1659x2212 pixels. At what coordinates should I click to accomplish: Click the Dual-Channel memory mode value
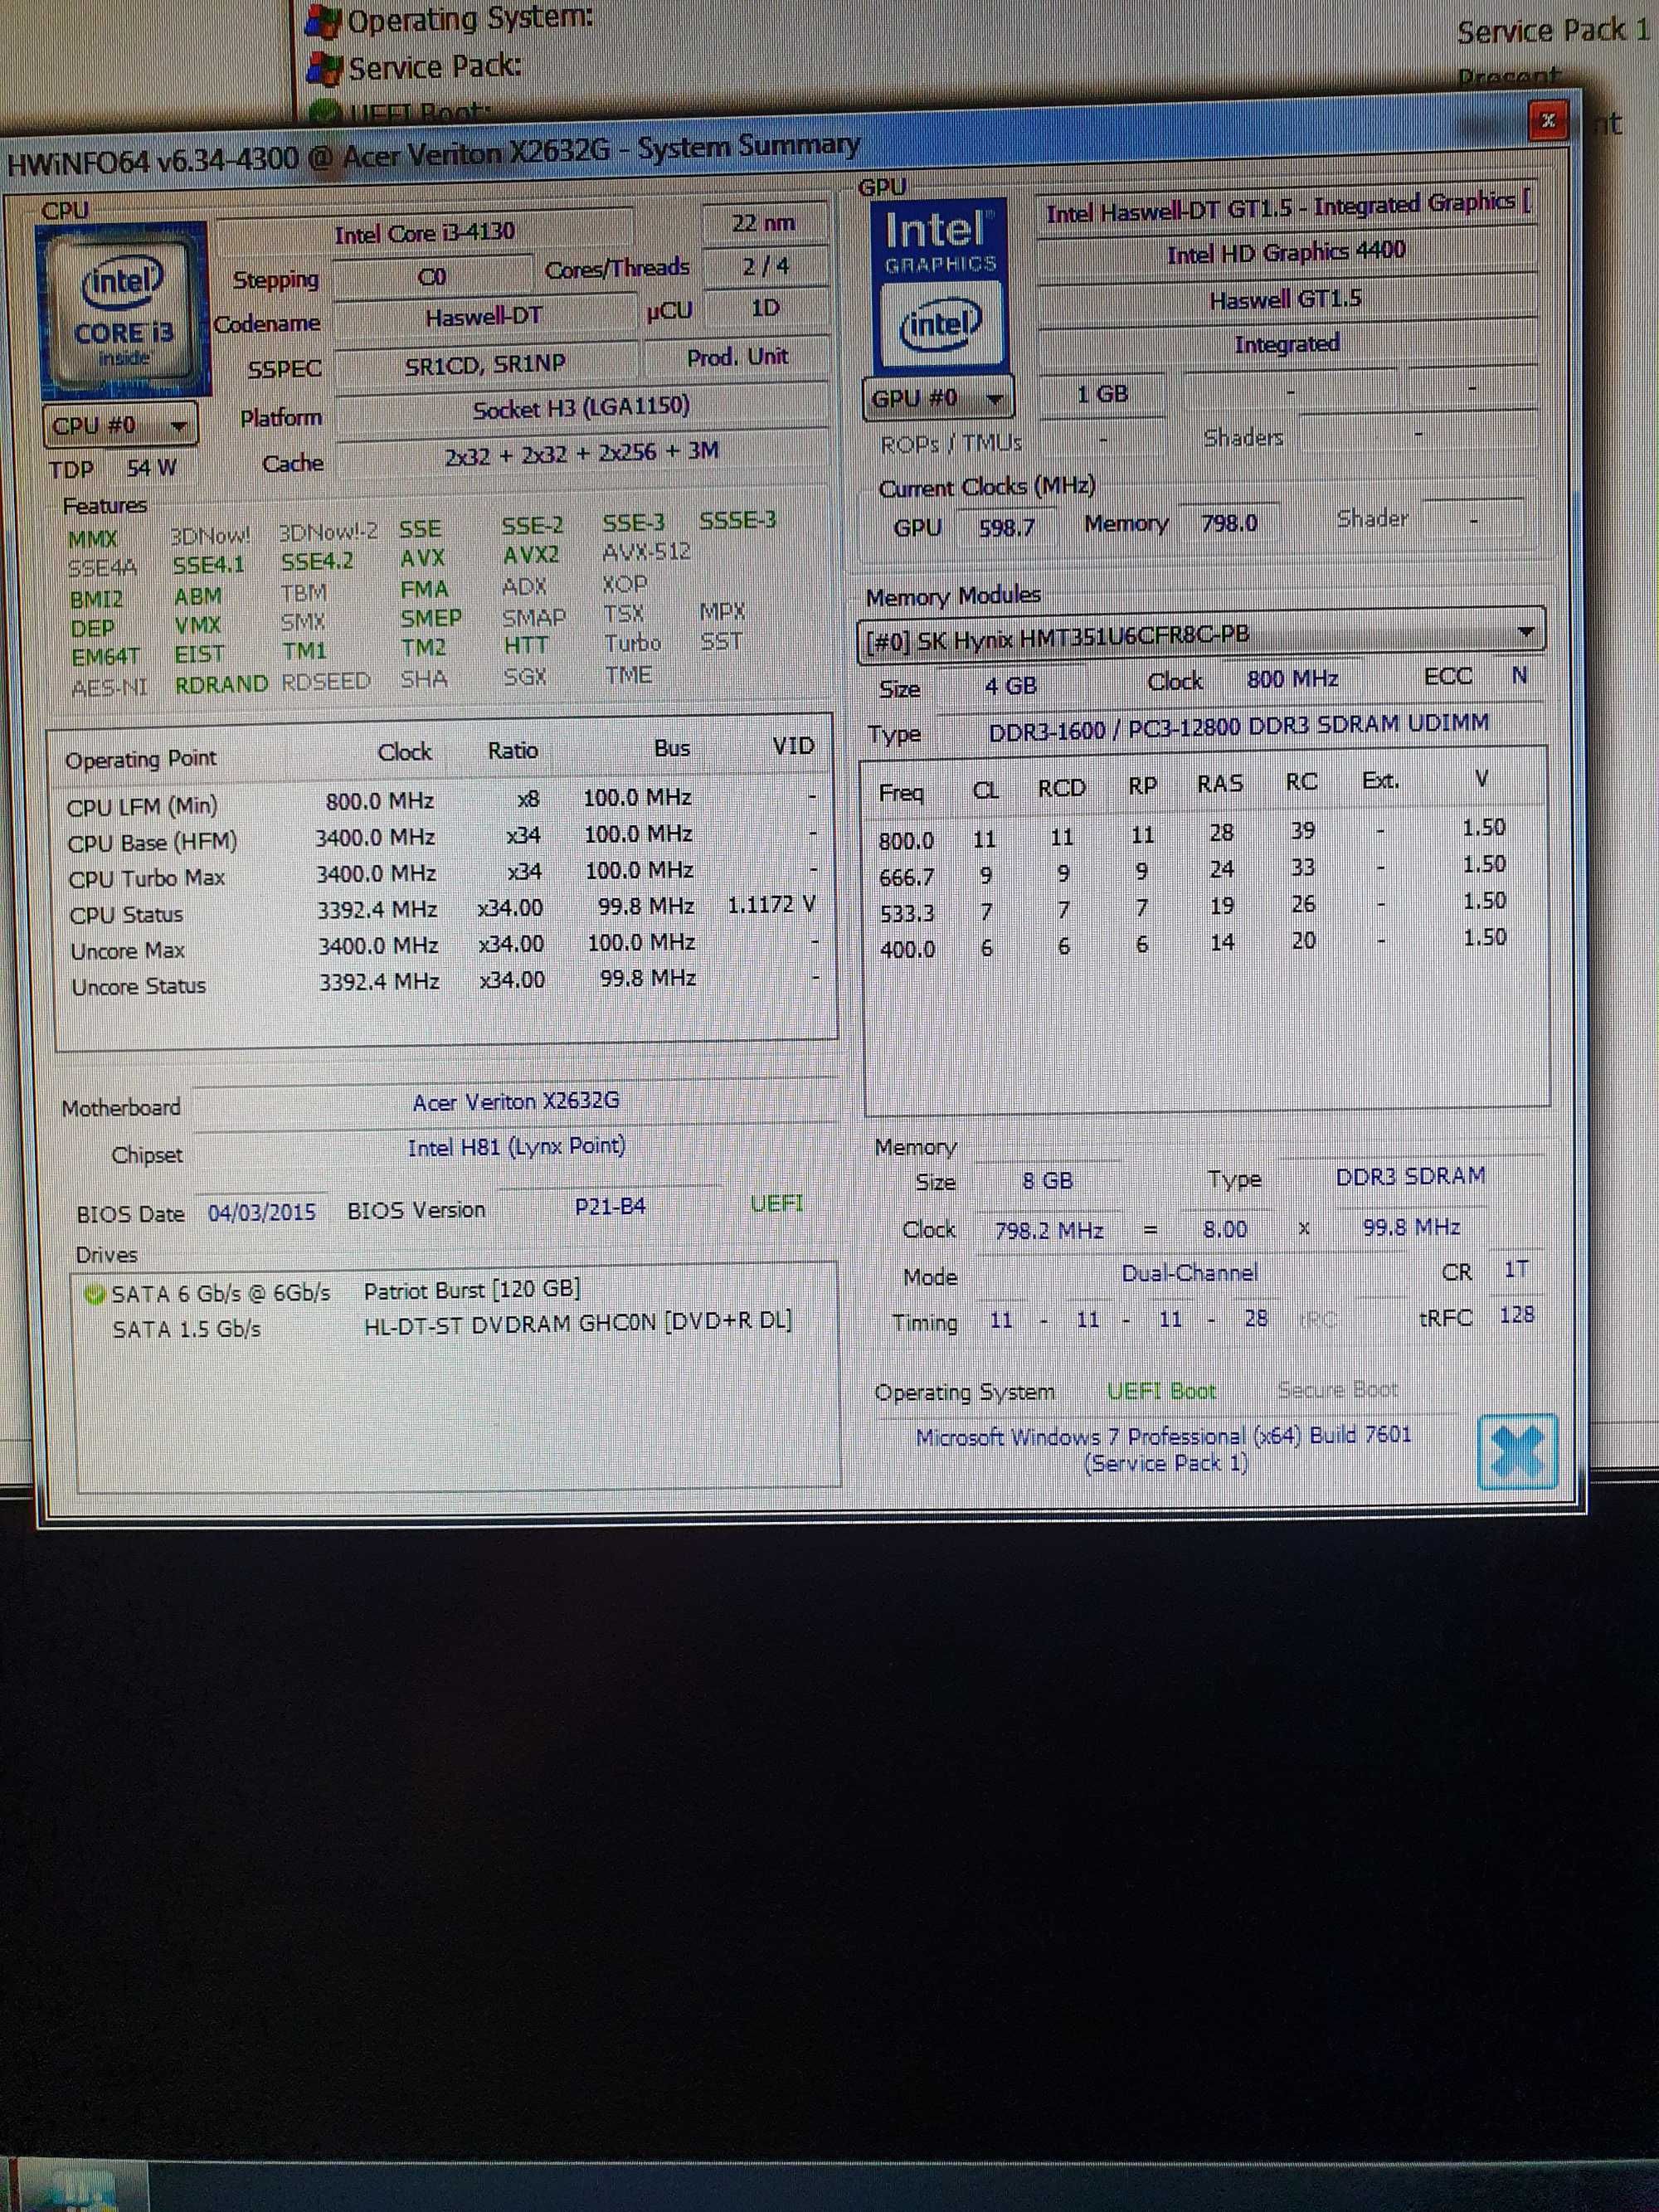coord(1189,1274)
